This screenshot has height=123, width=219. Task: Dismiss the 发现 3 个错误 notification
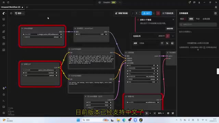pos(173,20)
